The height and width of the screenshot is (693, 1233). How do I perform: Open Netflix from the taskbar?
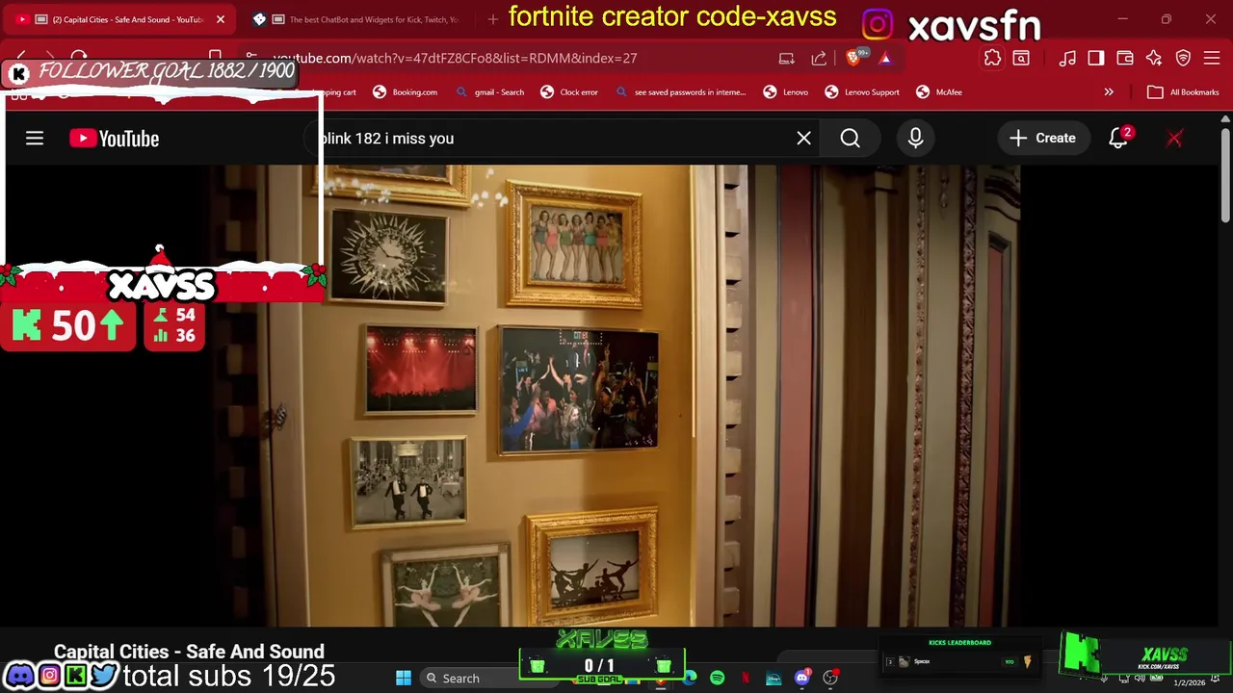(745, 679)
